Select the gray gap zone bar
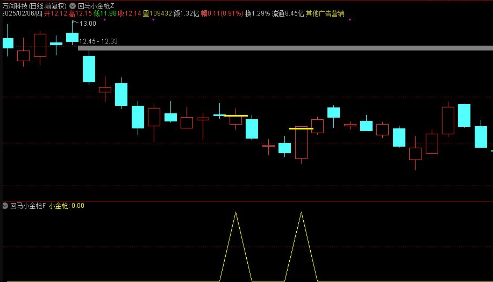The height and width of the screenshot is (282, 493). (x=285, y=48)
